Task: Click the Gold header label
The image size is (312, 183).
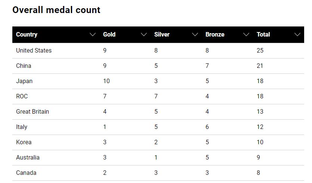Action: click(109, 35)
